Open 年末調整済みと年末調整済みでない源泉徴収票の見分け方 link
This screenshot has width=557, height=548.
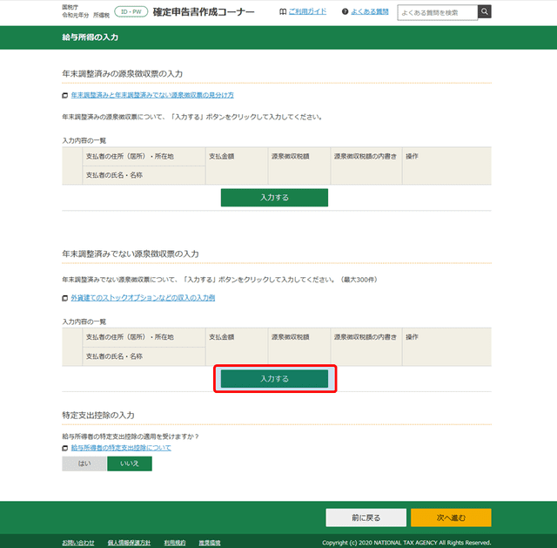[x=152, y=95]
